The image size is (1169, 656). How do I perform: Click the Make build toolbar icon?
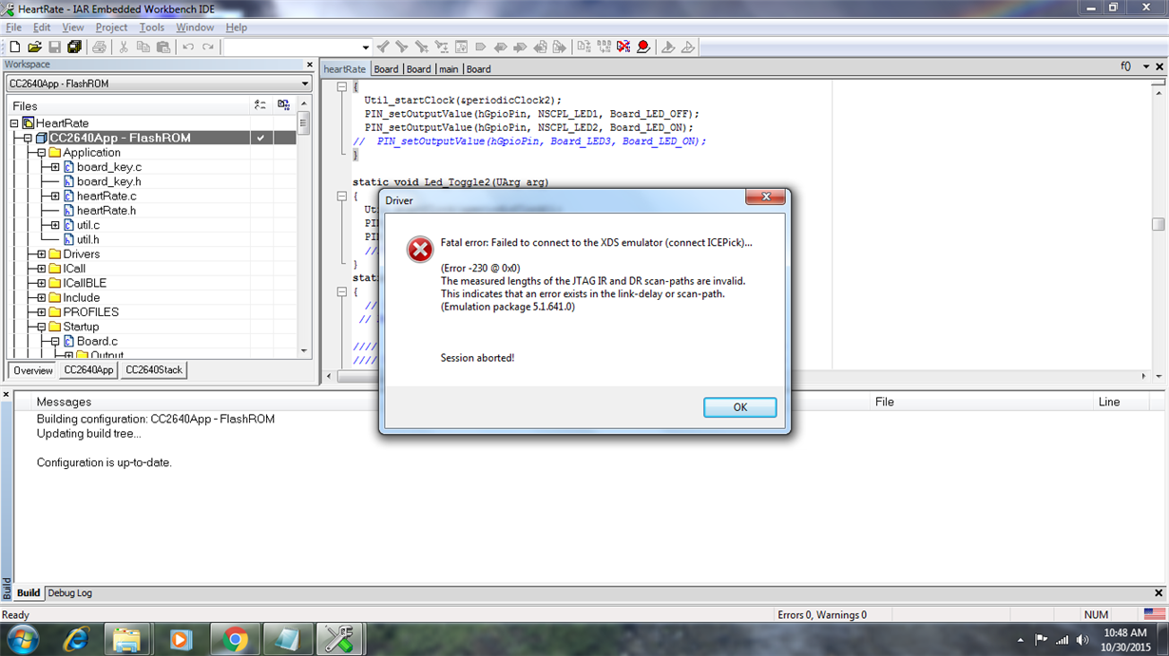pos(604,47)
